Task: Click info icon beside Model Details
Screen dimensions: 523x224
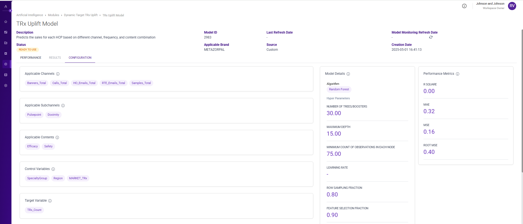Action: (x=348, y=74)
